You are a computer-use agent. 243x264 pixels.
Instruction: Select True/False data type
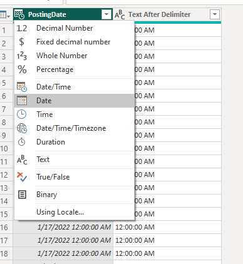pyautogui.click(x=75, y=177)
